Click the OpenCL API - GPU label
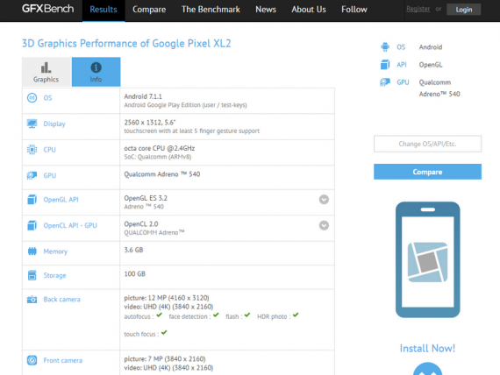 (70, 225)
